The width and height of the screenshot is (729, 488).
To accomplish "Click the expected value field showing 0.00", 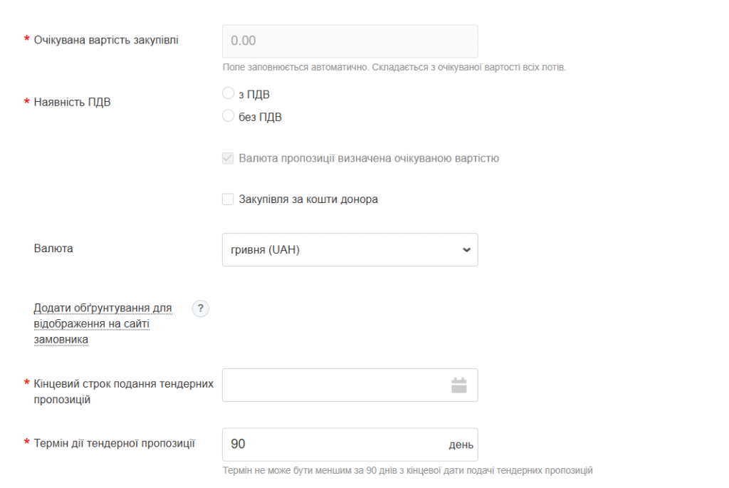I will point(349,41).
